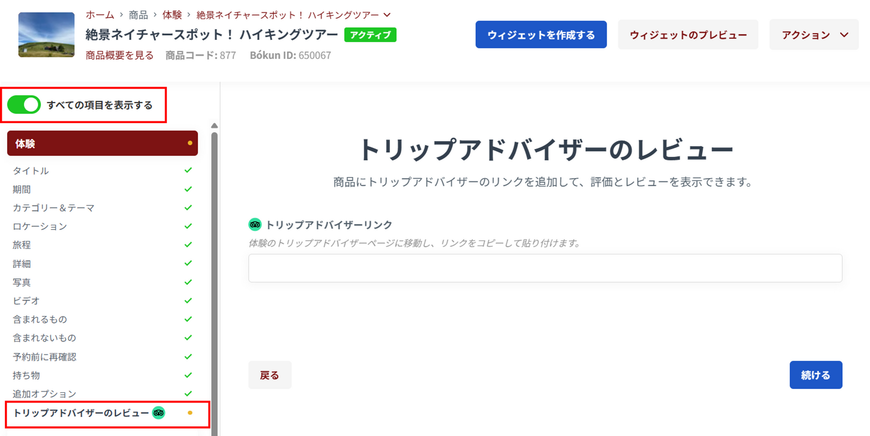Click green checkmark next to タイトル
Screen dimensions: 870x436
[x=188, y=170]
